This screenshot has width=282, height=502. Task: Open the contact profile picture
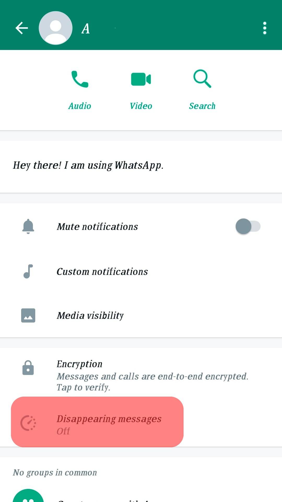pyautogui.click(x=56, y=28)
